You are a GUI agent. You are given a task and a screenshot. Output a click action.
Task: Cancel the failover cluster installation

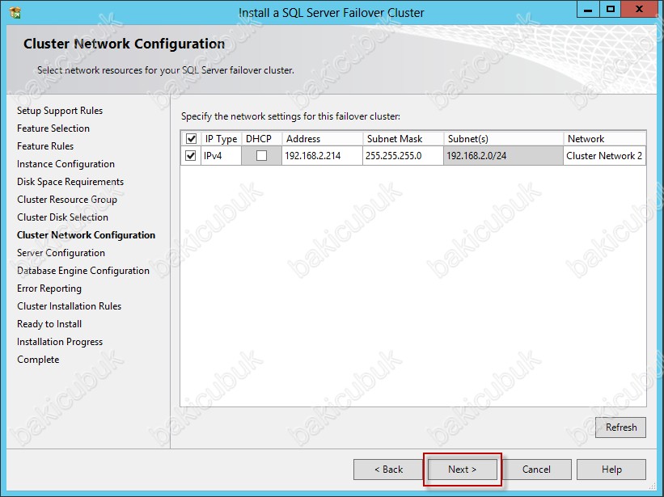(x=536, y=469)
